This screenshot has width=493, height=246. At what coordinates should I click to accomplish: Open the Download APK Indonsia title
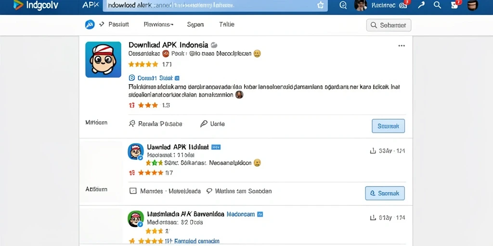(x=168, y=45)
